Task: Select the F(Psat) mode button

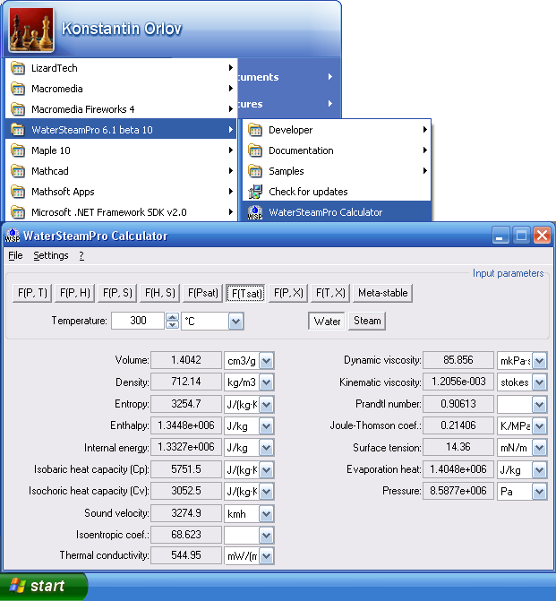Action: click(x=202, y=293)
